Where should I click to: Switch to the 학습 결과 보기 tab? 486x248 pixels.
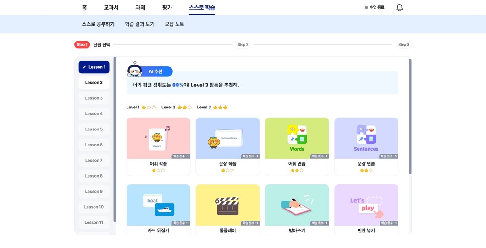[x=139, y=24]
